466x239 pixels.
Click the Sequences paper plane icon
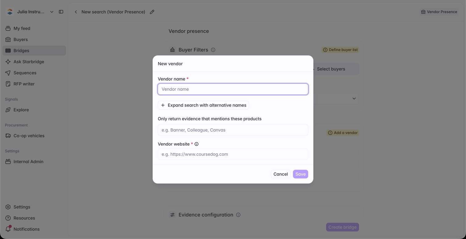coord(8,73)
